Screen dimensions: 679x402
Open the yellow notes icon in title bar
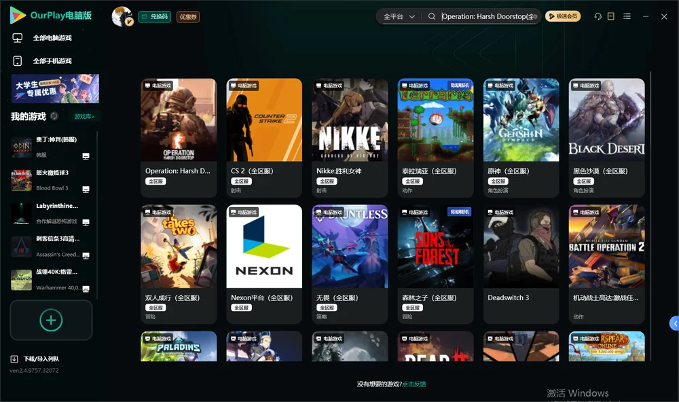pos(611,16)
